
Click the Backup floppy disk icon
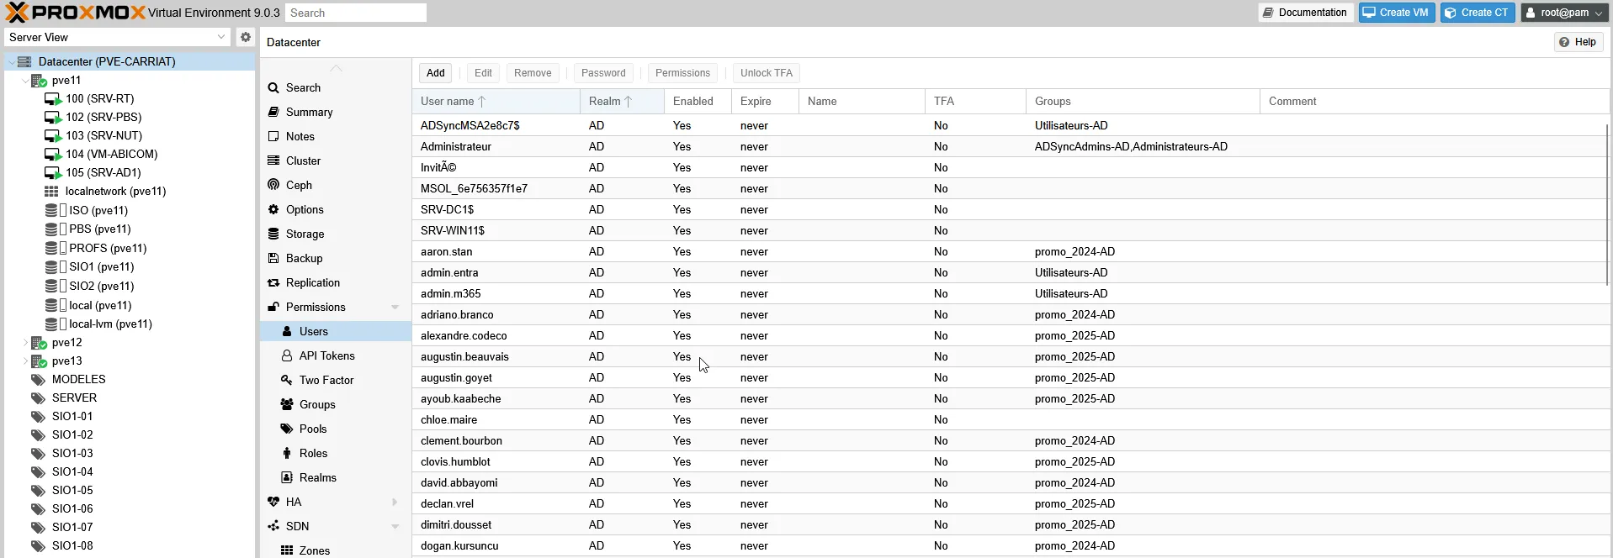(273, 258)
